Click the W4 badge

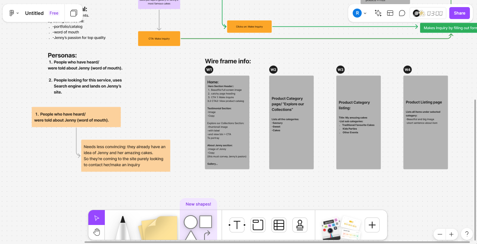pyautogui.click(x=407, y=69)
